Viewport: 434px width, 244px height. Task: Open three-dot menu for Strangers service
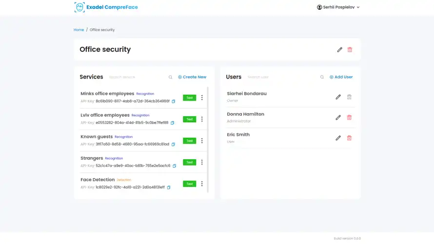pyautogui.click(x=202, y=162)
